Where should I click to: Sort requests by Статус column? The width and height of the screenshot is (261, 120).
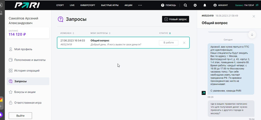[165, 33]
